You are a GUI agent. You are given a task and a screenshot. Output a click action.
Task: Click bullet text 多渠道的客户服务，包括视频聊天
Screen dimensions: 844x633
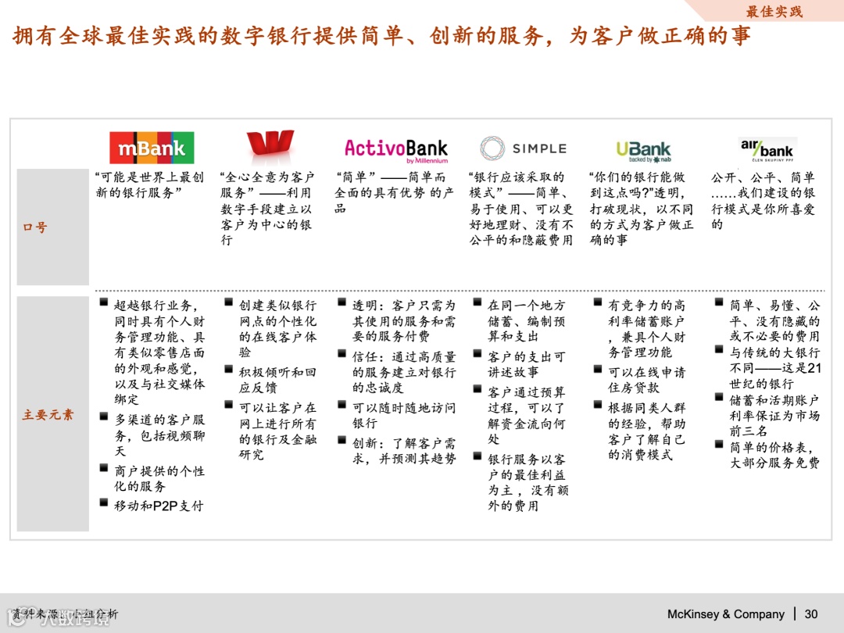(x=159, y=435)
